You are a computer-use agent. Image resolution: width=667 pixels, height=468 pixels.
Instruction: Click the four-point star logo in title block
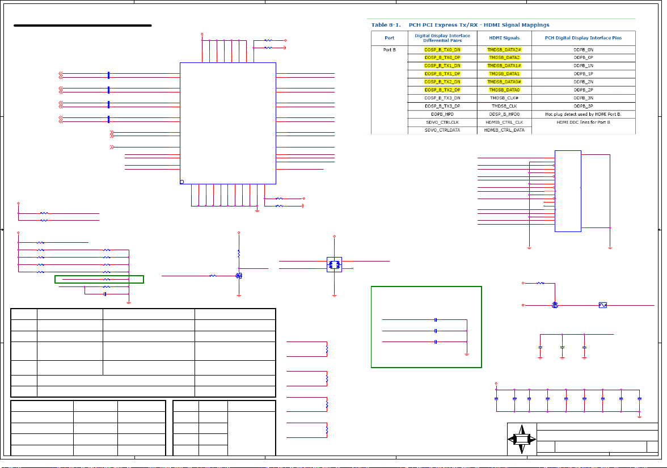[522, 439]
